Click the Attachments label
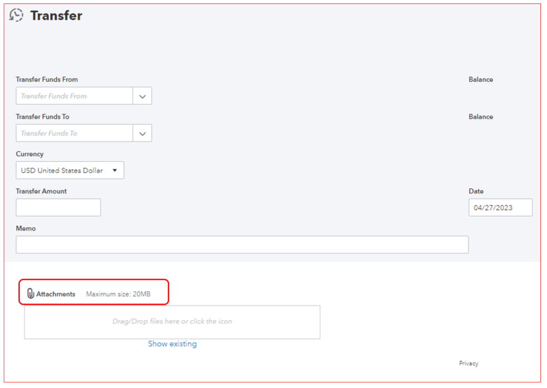Screen dimensions: 547x388 click(x=54, y=294)
